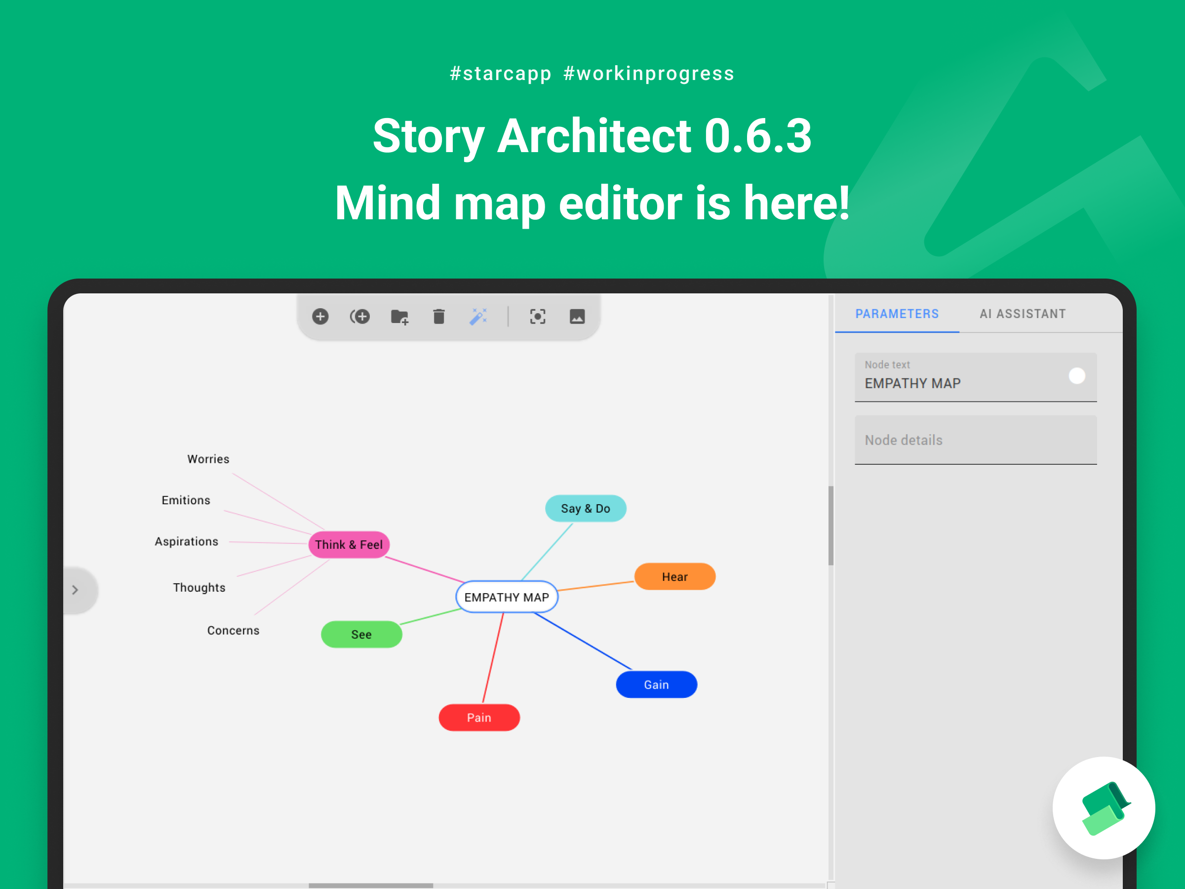
Task: Open the white node color swatch
Action: tap(1077, 376)
